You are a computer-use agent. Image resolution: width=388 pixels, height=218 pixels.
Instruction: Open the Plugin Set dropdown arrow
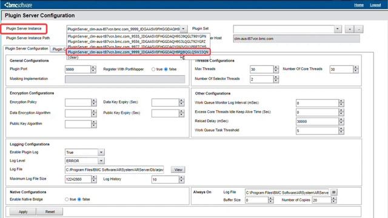[338, 29]
